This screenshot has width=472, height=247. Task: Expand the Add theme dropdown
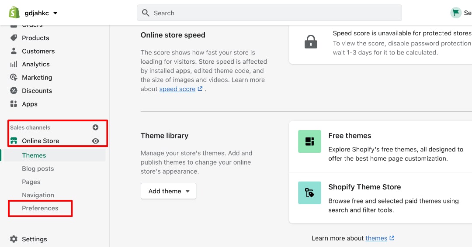pos(168,191)
